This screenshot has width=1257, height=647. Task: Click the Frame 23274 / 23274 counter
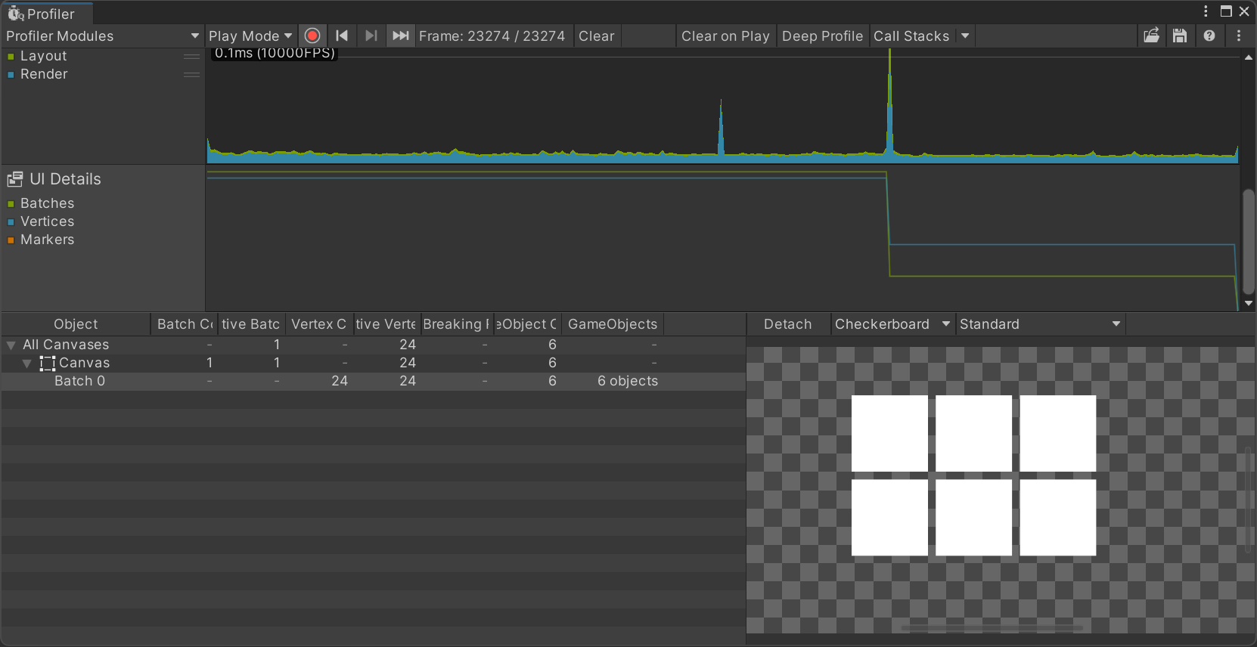pyautogui.click(x=492, y=36)
